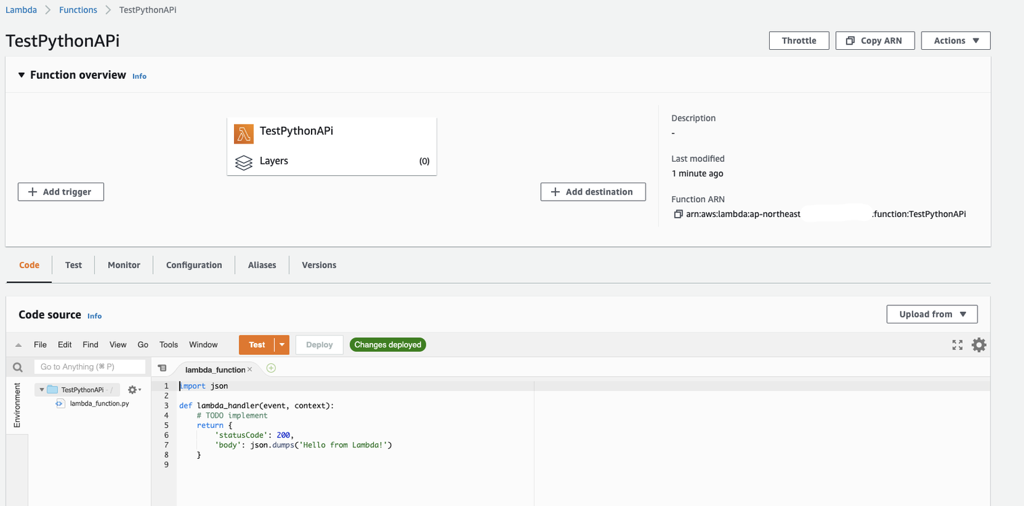This screenshot has width=1024, height=506.
Task: Open the editor preferences gear icon
Action: coord(979,345)
